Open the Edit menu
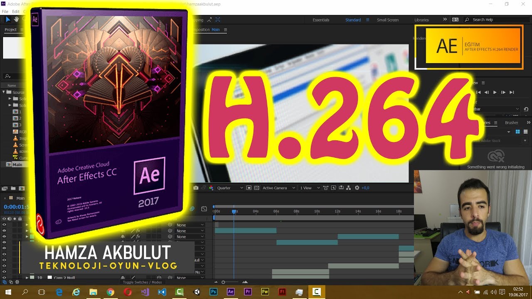Image resolution: width=532 pixels, height=299 pixels. (16, 12)
